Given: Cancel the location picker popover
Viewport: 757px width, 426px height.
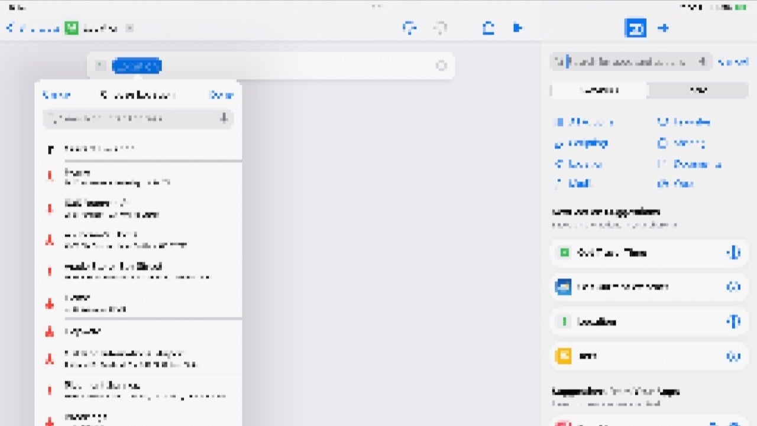Looking at the screenshot, I should (x=56, y=95).
